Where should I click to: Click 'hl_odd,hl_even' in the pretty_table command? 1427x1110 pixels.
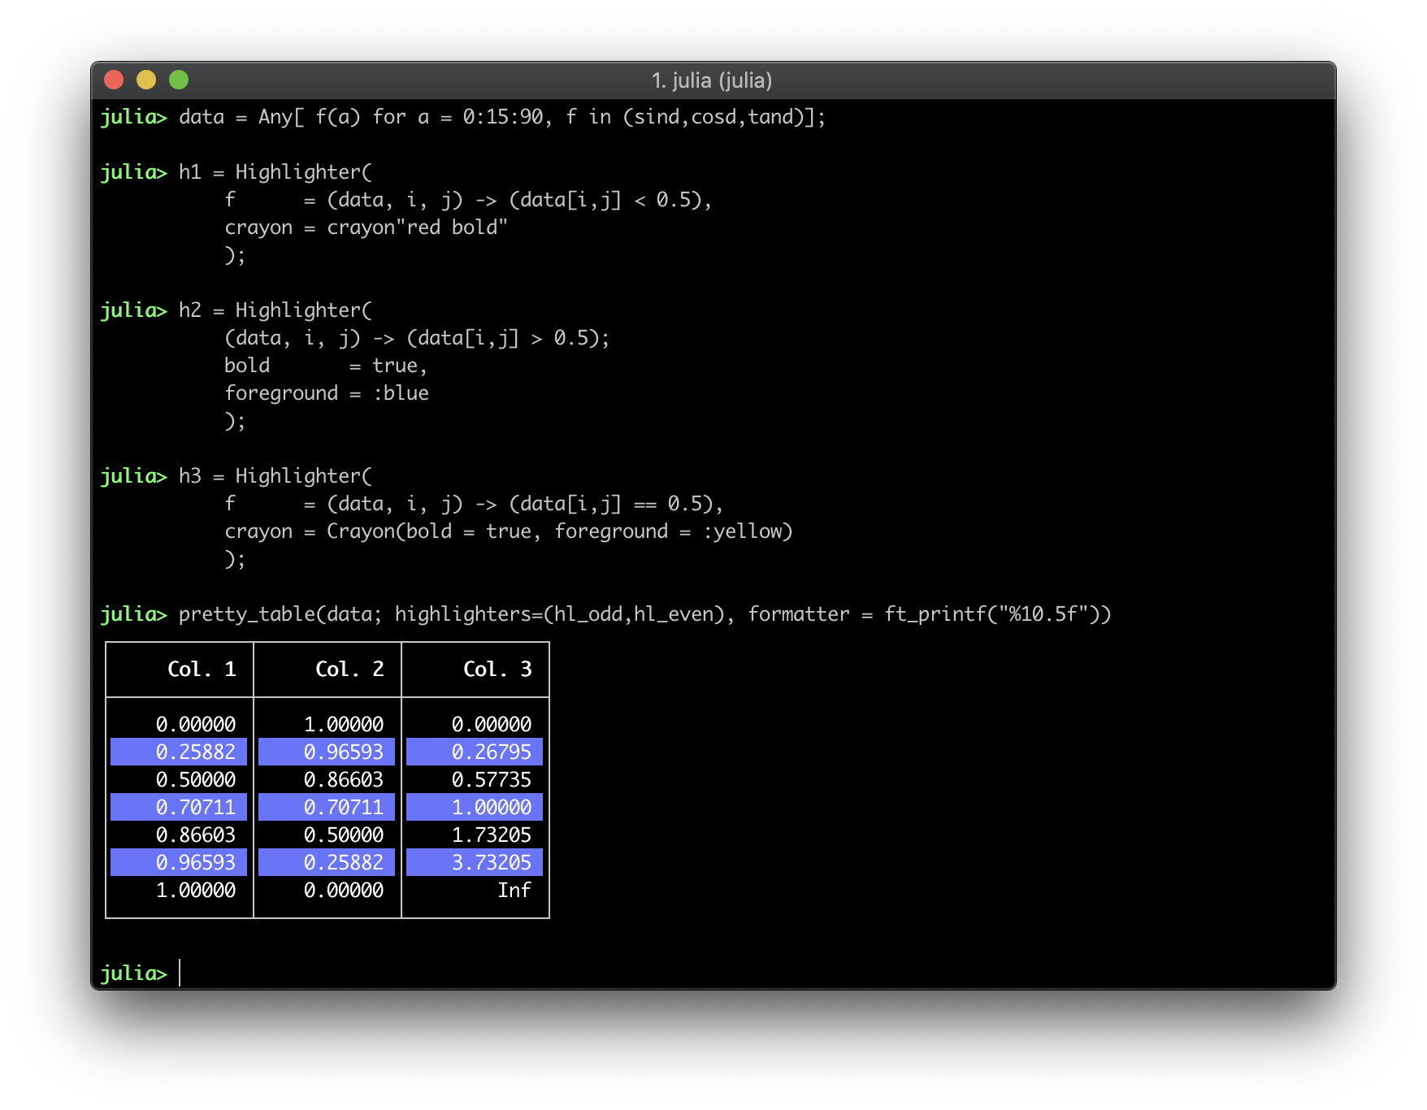click(x=633, y=614)
